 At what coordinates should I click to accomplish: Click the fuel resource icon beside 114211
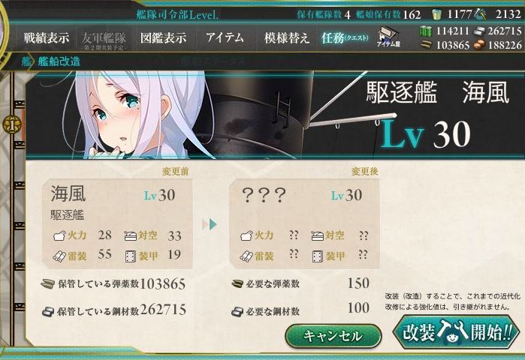[426, 31]
